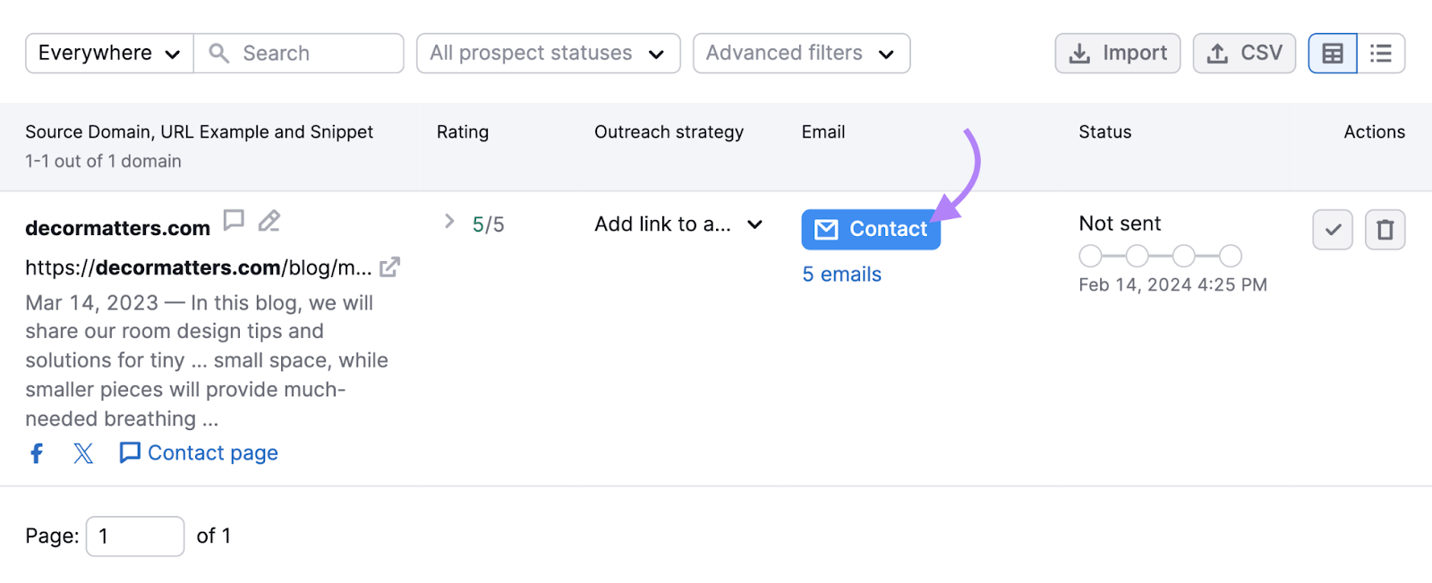Open the 'Add link to a...' outreach strategy dropdown
The image size is (1432, 583).
(678, 224)
